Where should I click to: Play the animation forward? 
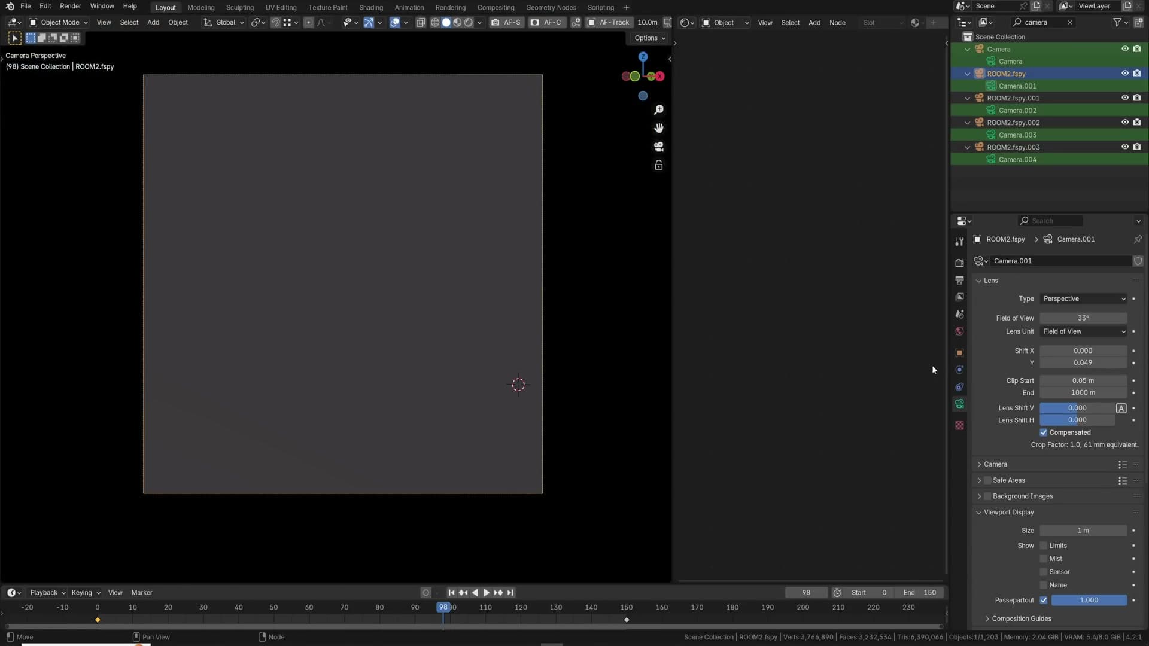[x=487, y=593]
